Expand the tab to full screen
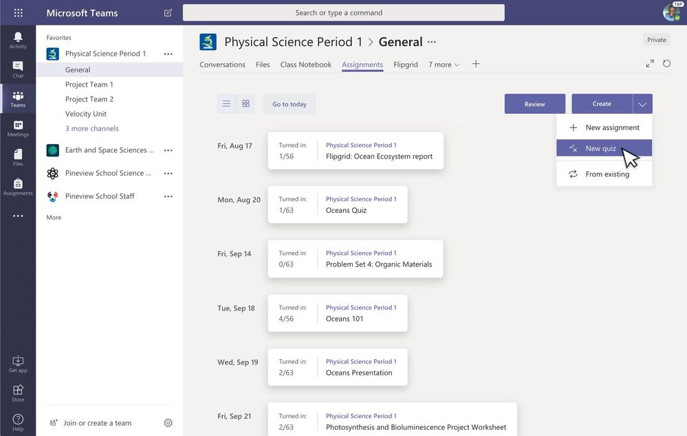Image resolution: width=687 pixels, height=436 pixels. (650, 63)
